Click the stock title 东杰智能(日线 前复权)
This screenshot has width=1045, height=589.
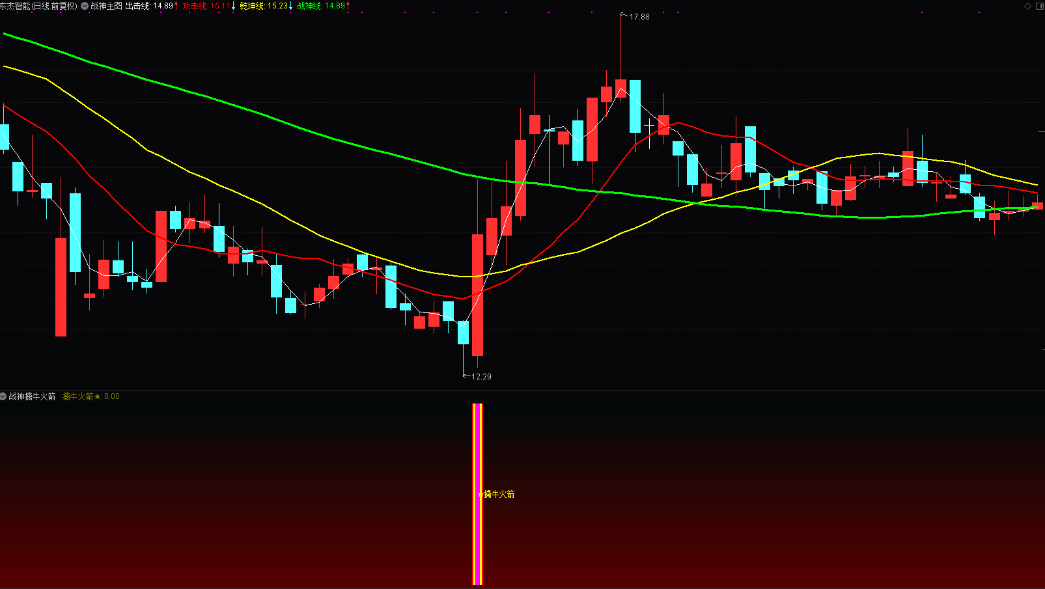point(38,6)
